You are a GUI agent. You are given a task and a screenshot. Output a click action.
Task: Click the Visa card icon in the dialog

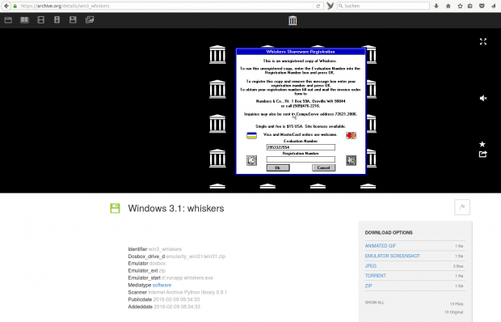[252, 136]
